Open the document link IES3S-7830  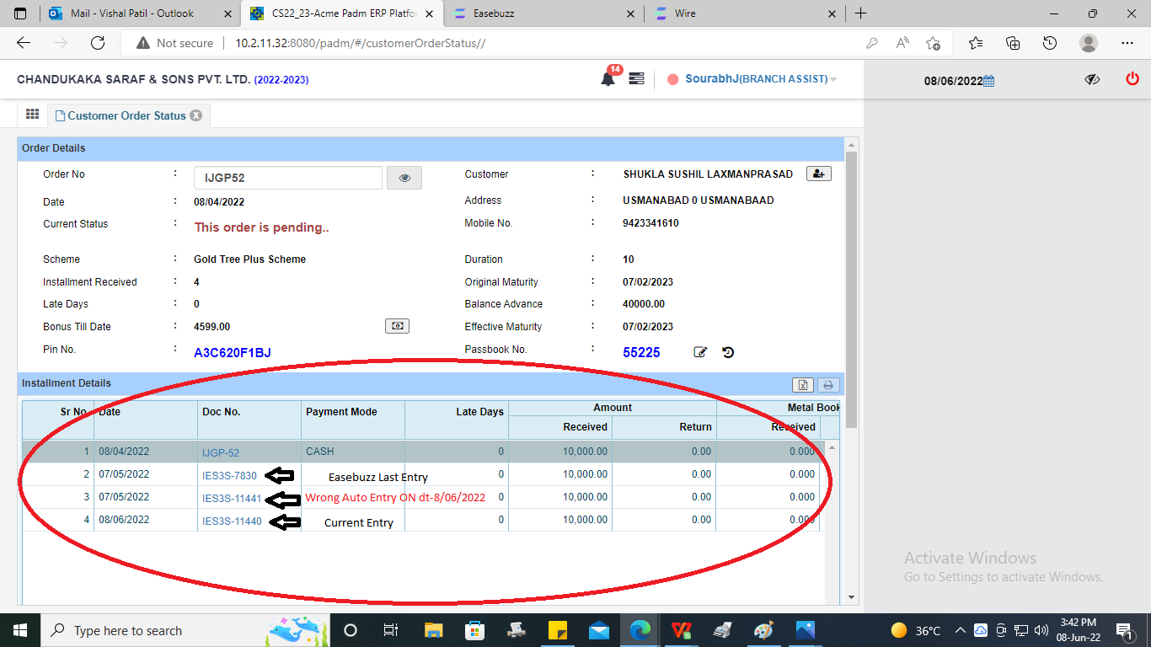point(229,475)
